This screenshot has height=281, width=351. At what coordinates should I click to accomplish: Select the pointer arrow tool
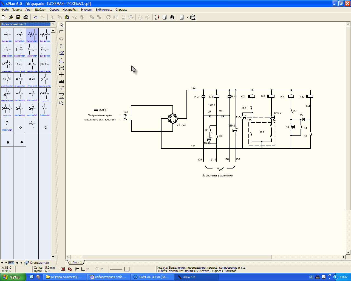pos(61,25)
